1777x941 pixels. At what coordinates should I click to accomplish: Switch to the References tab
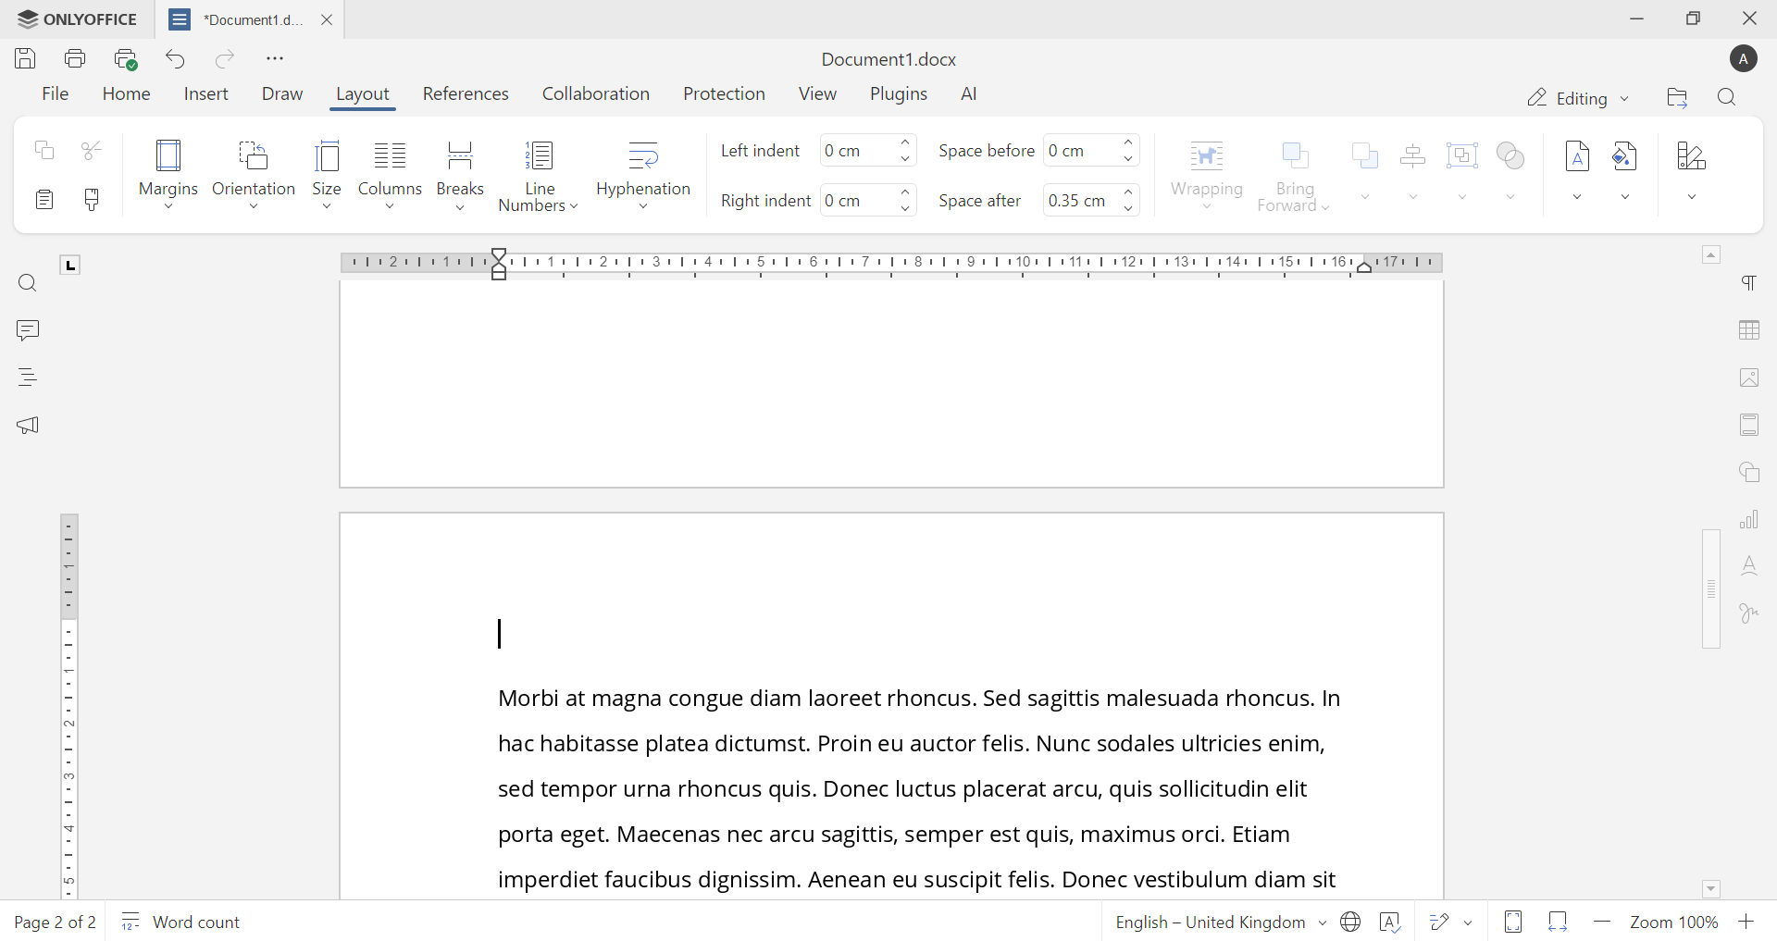point(466,93)
